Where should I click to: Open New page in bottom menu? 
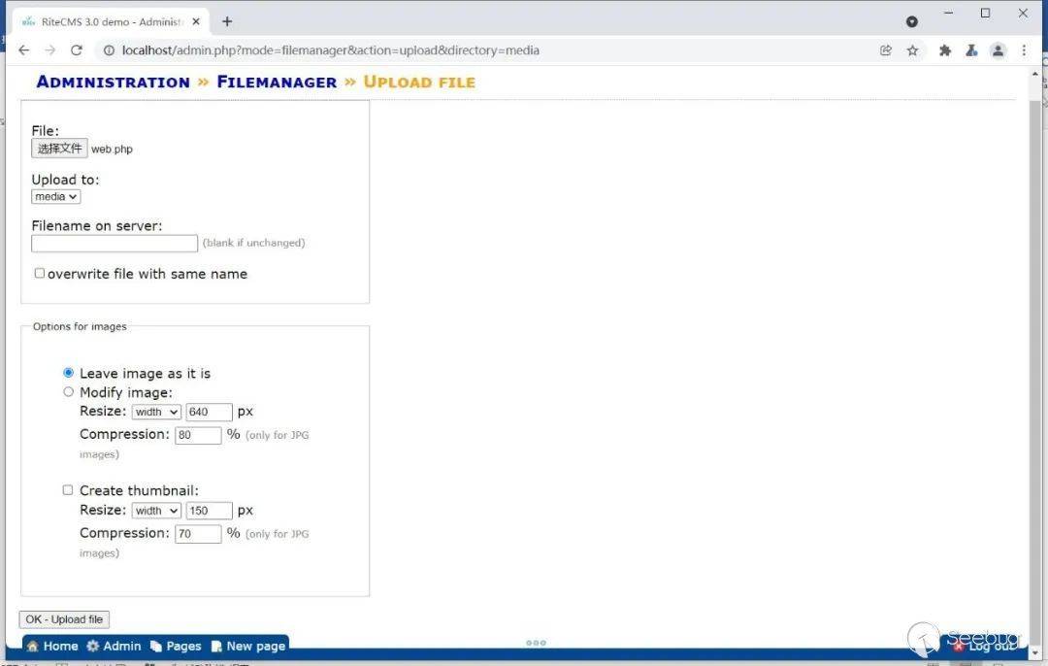248,646
